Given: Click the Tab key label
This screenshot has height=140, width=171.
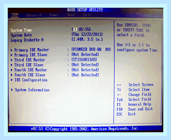Looking at the screenshot, I should (x=120, y=100).
